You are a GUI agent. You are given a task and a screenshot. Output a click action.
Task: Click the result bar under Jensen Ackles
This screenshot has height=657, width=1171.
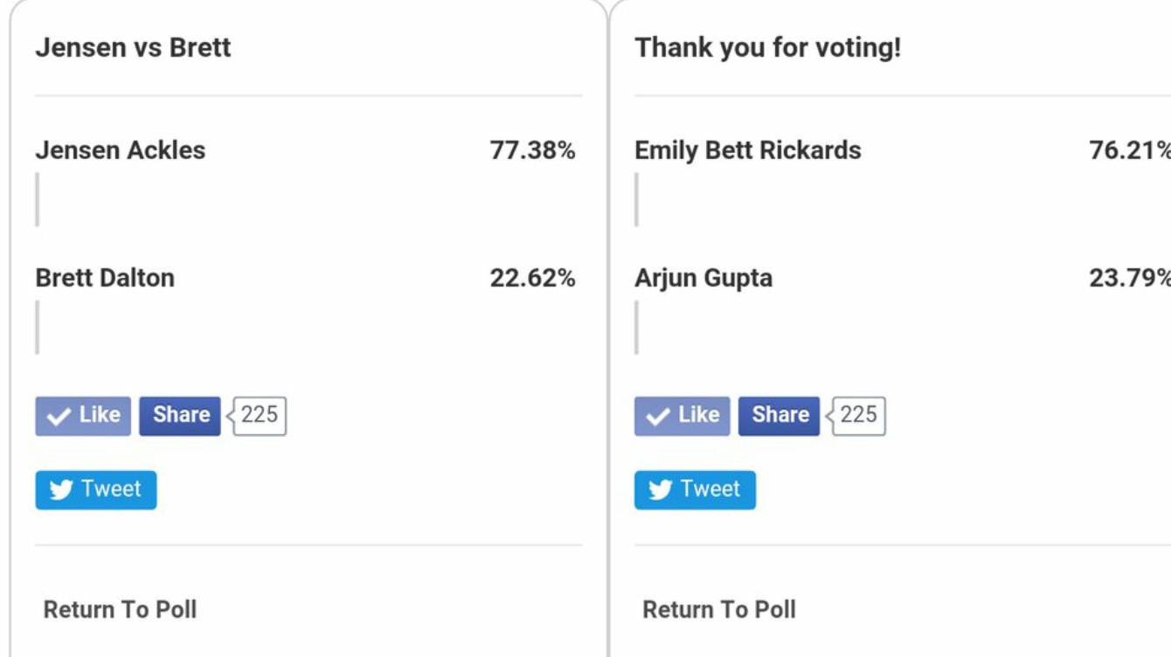point(38,199)
